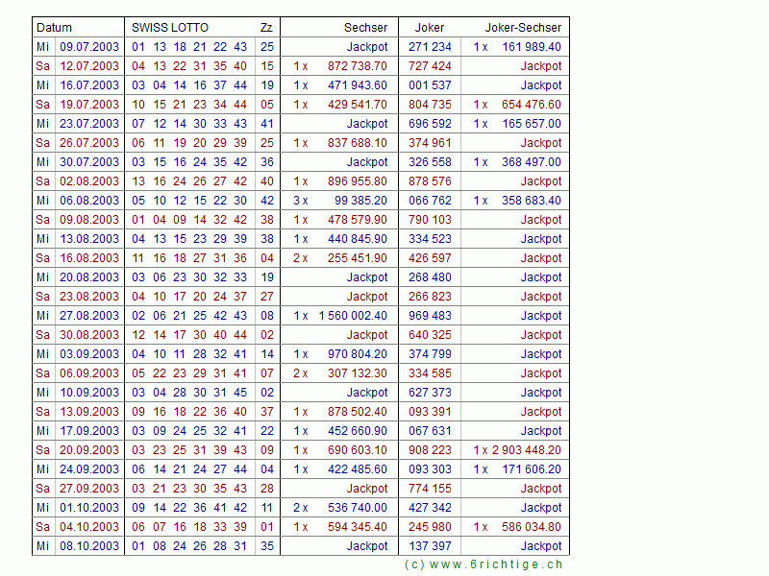The height and width of the screenshot is (576, 769).
Task: Click Joker number 137 397
Action: pos(430,546)
